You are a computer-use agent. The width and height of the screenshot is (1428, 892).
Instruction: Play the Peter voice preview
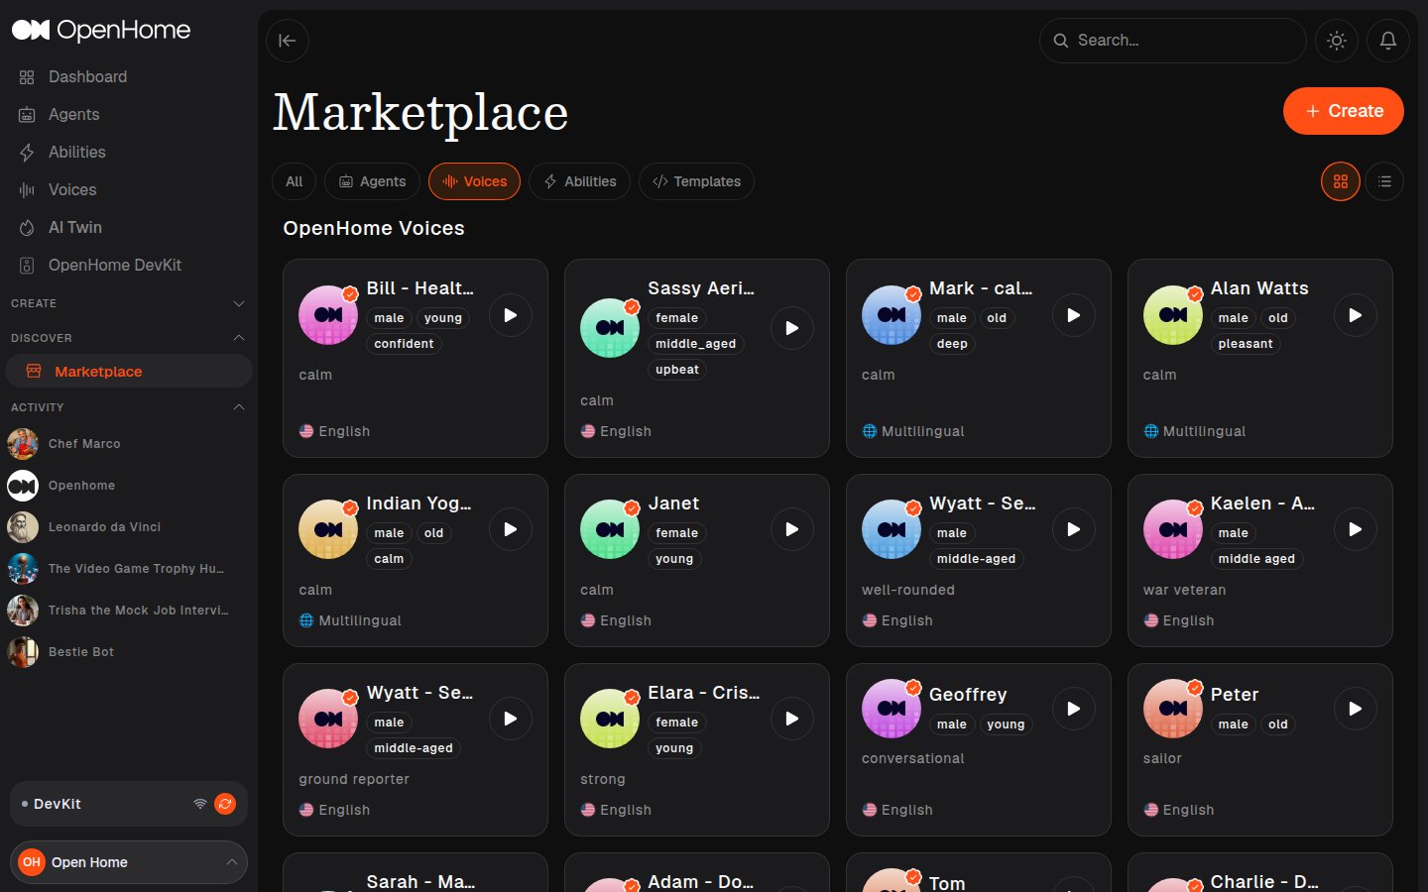1356,709
